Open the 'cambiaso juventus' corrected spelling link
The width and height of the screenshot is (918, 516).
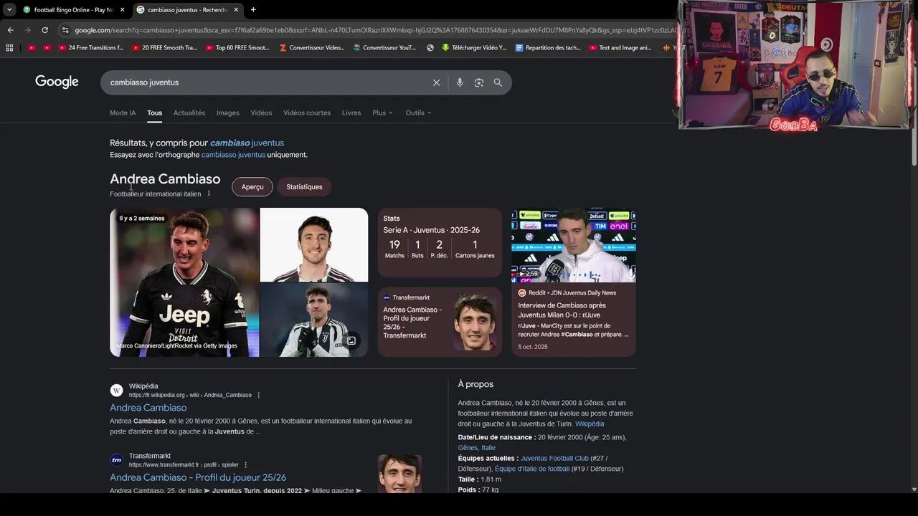click(247, 143)
